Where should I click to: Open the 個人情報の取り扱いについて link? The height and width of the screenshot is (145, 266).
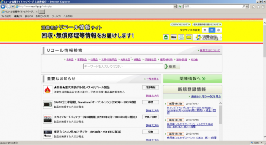coord(207,24)
